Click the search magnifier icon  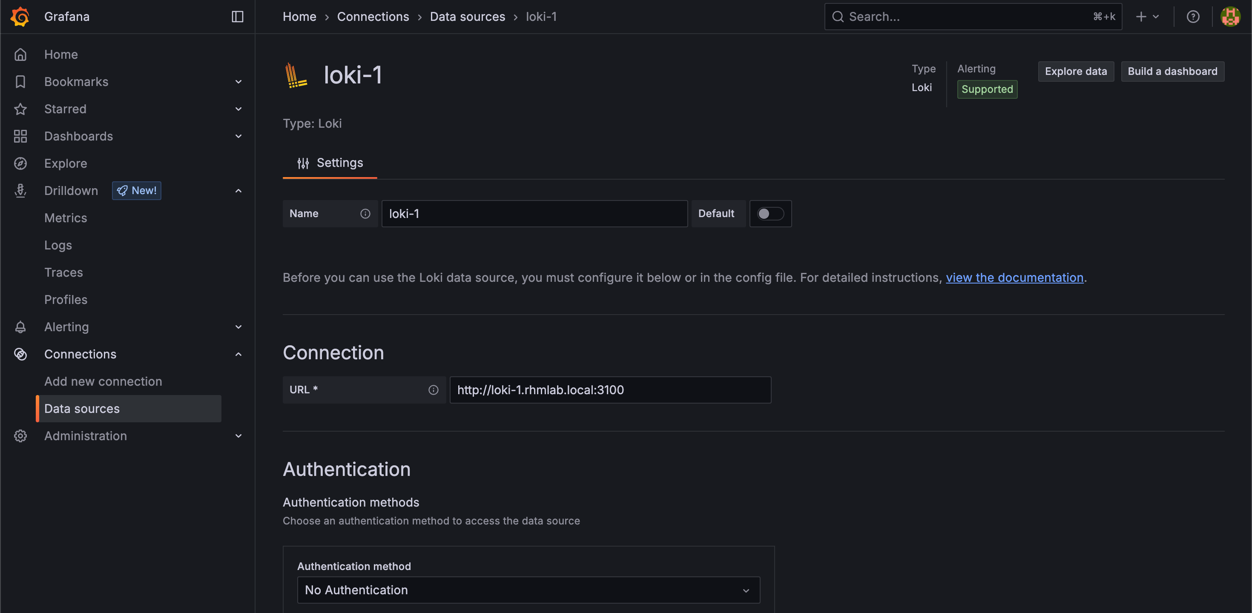pos(837,17)
